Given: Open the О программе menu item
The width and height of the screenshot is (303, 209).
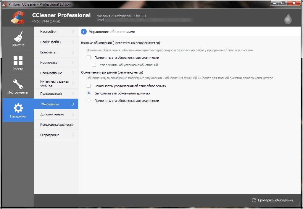Looking at the screenshot, I should (56, 135).
